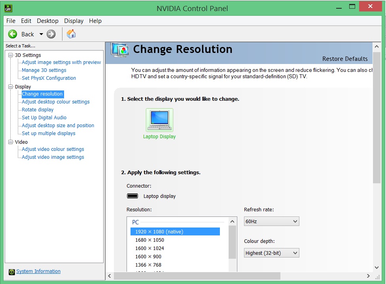Open the Desktop menu
The image size is (386, 284).
[x=47, y=21]
